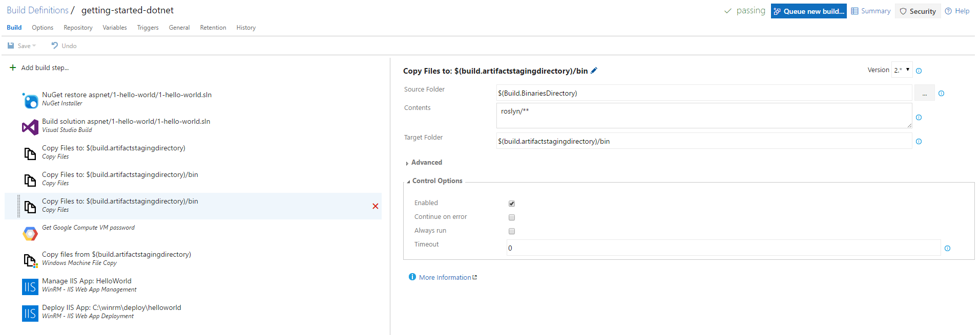
Task: Click the info icon next to Version
Action: 919,71
